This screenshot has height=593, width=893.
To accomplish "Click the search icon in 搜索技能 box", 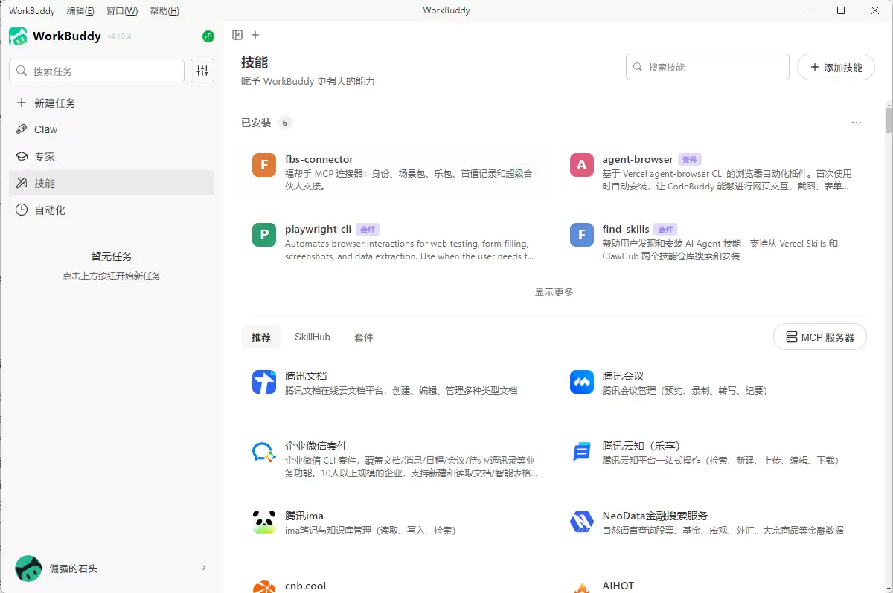I will tap(638, 67).
